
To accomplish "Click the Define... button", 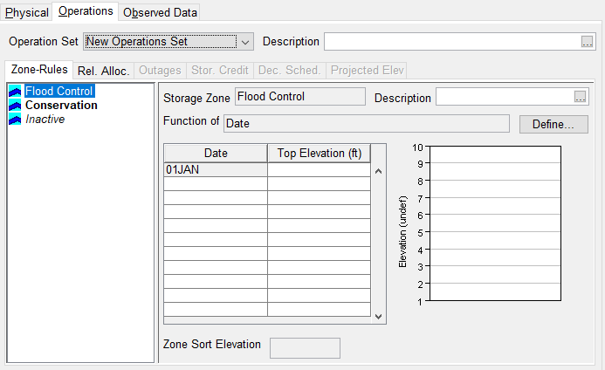I will coord(553,124).
